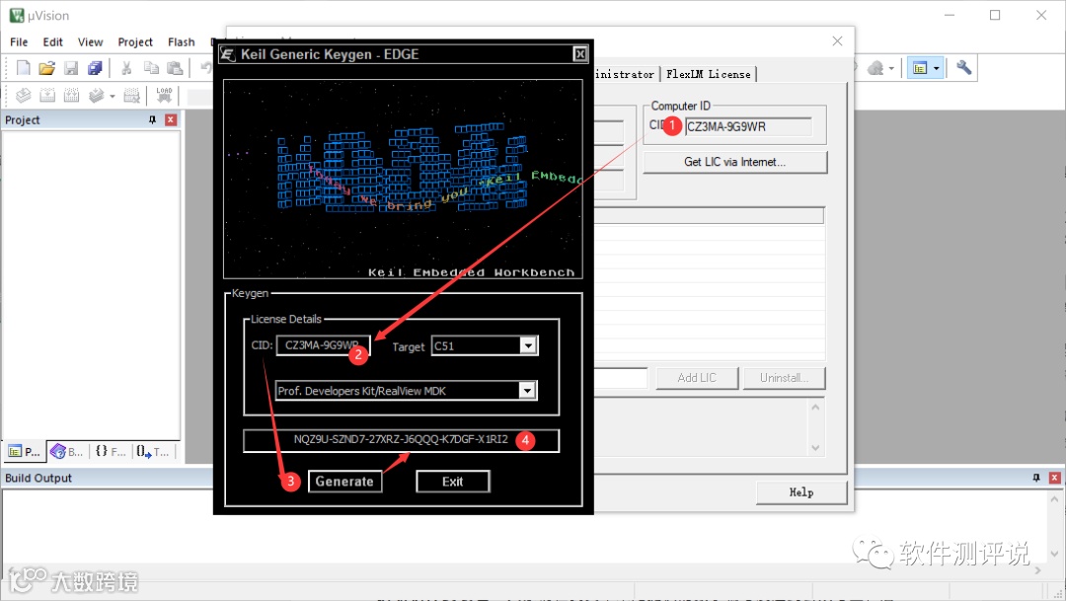Open the Target C51 dropdown in the keygen
This screenshot has height=601, width=1066.
(528, 345)
